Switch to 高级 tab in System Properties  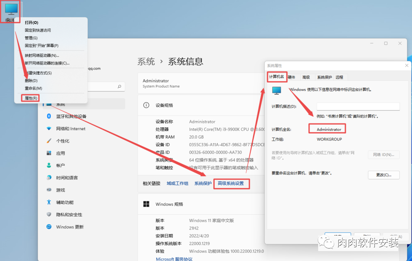[x=306, y=77]
